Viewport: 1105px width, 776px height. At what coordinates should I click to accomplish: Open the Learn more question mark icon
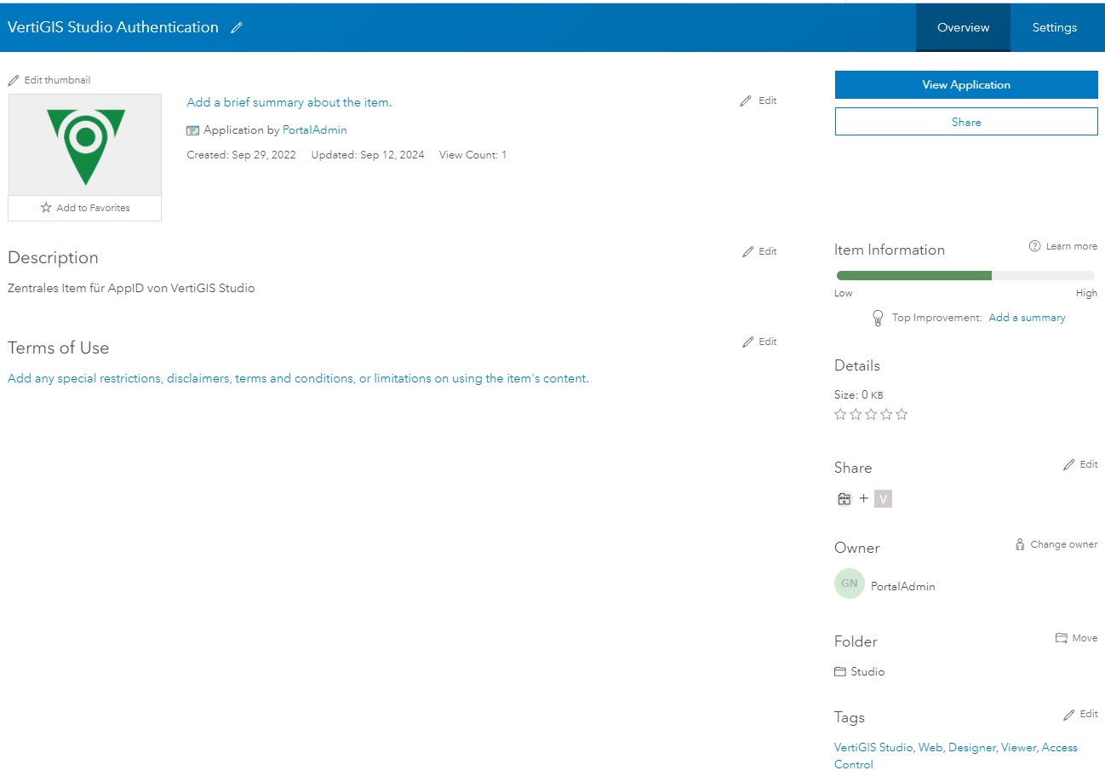point(1034,245)
